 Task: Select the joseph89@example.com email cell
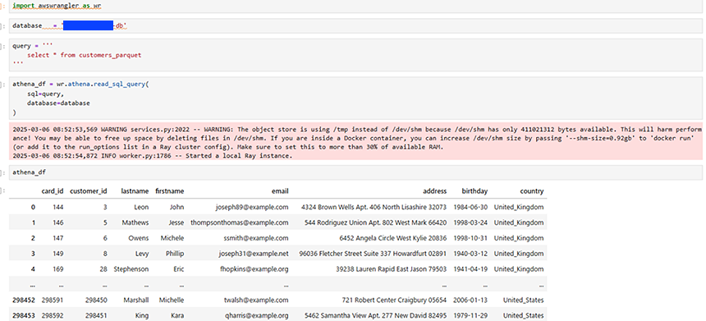[x=252, y=207]
